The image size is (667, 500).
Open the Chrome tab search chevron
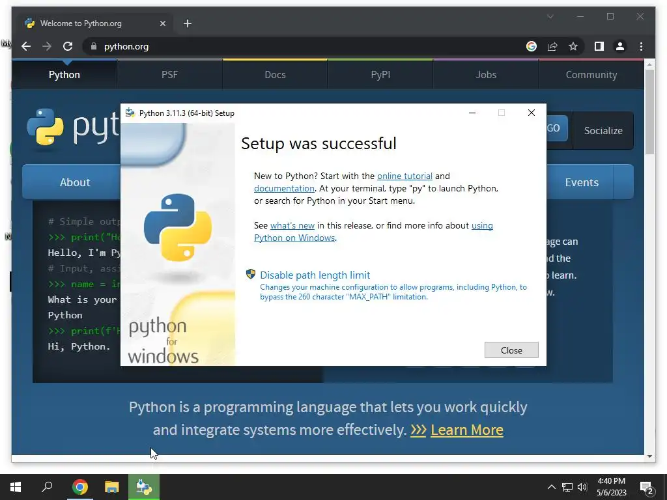point(550,16)
